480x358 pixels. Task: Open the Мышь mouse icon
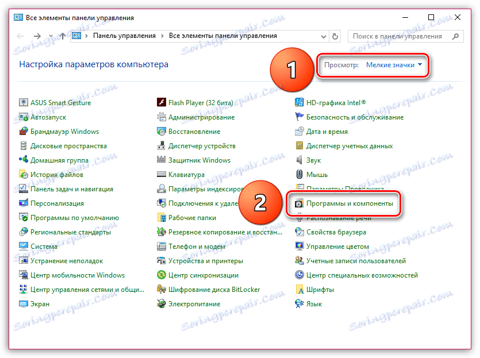(299, 175)
